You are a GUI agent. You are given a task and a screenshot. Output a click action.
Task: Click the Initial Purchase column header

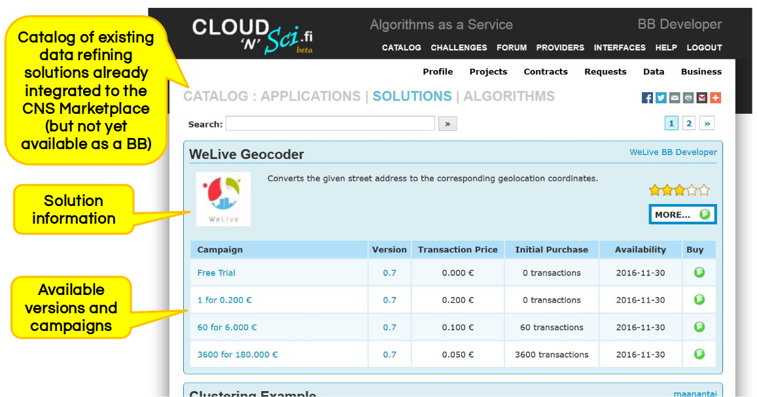point(552,250)
